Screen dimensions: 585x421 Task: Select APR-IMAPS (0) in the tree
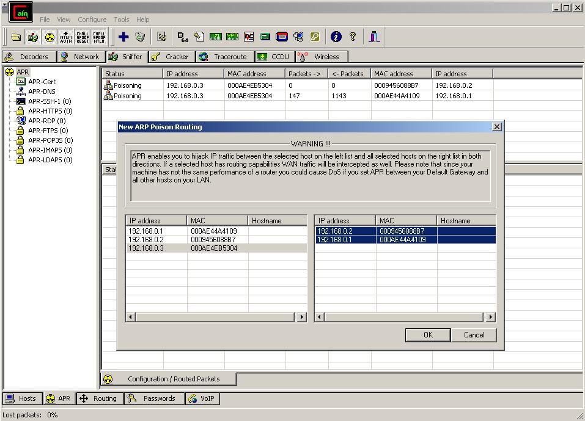(x=50, y=150)
